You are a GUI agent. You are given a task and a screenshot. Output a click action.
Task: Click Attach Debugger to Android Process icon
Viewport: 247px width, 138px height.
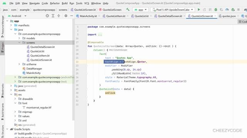coord(233,10)
